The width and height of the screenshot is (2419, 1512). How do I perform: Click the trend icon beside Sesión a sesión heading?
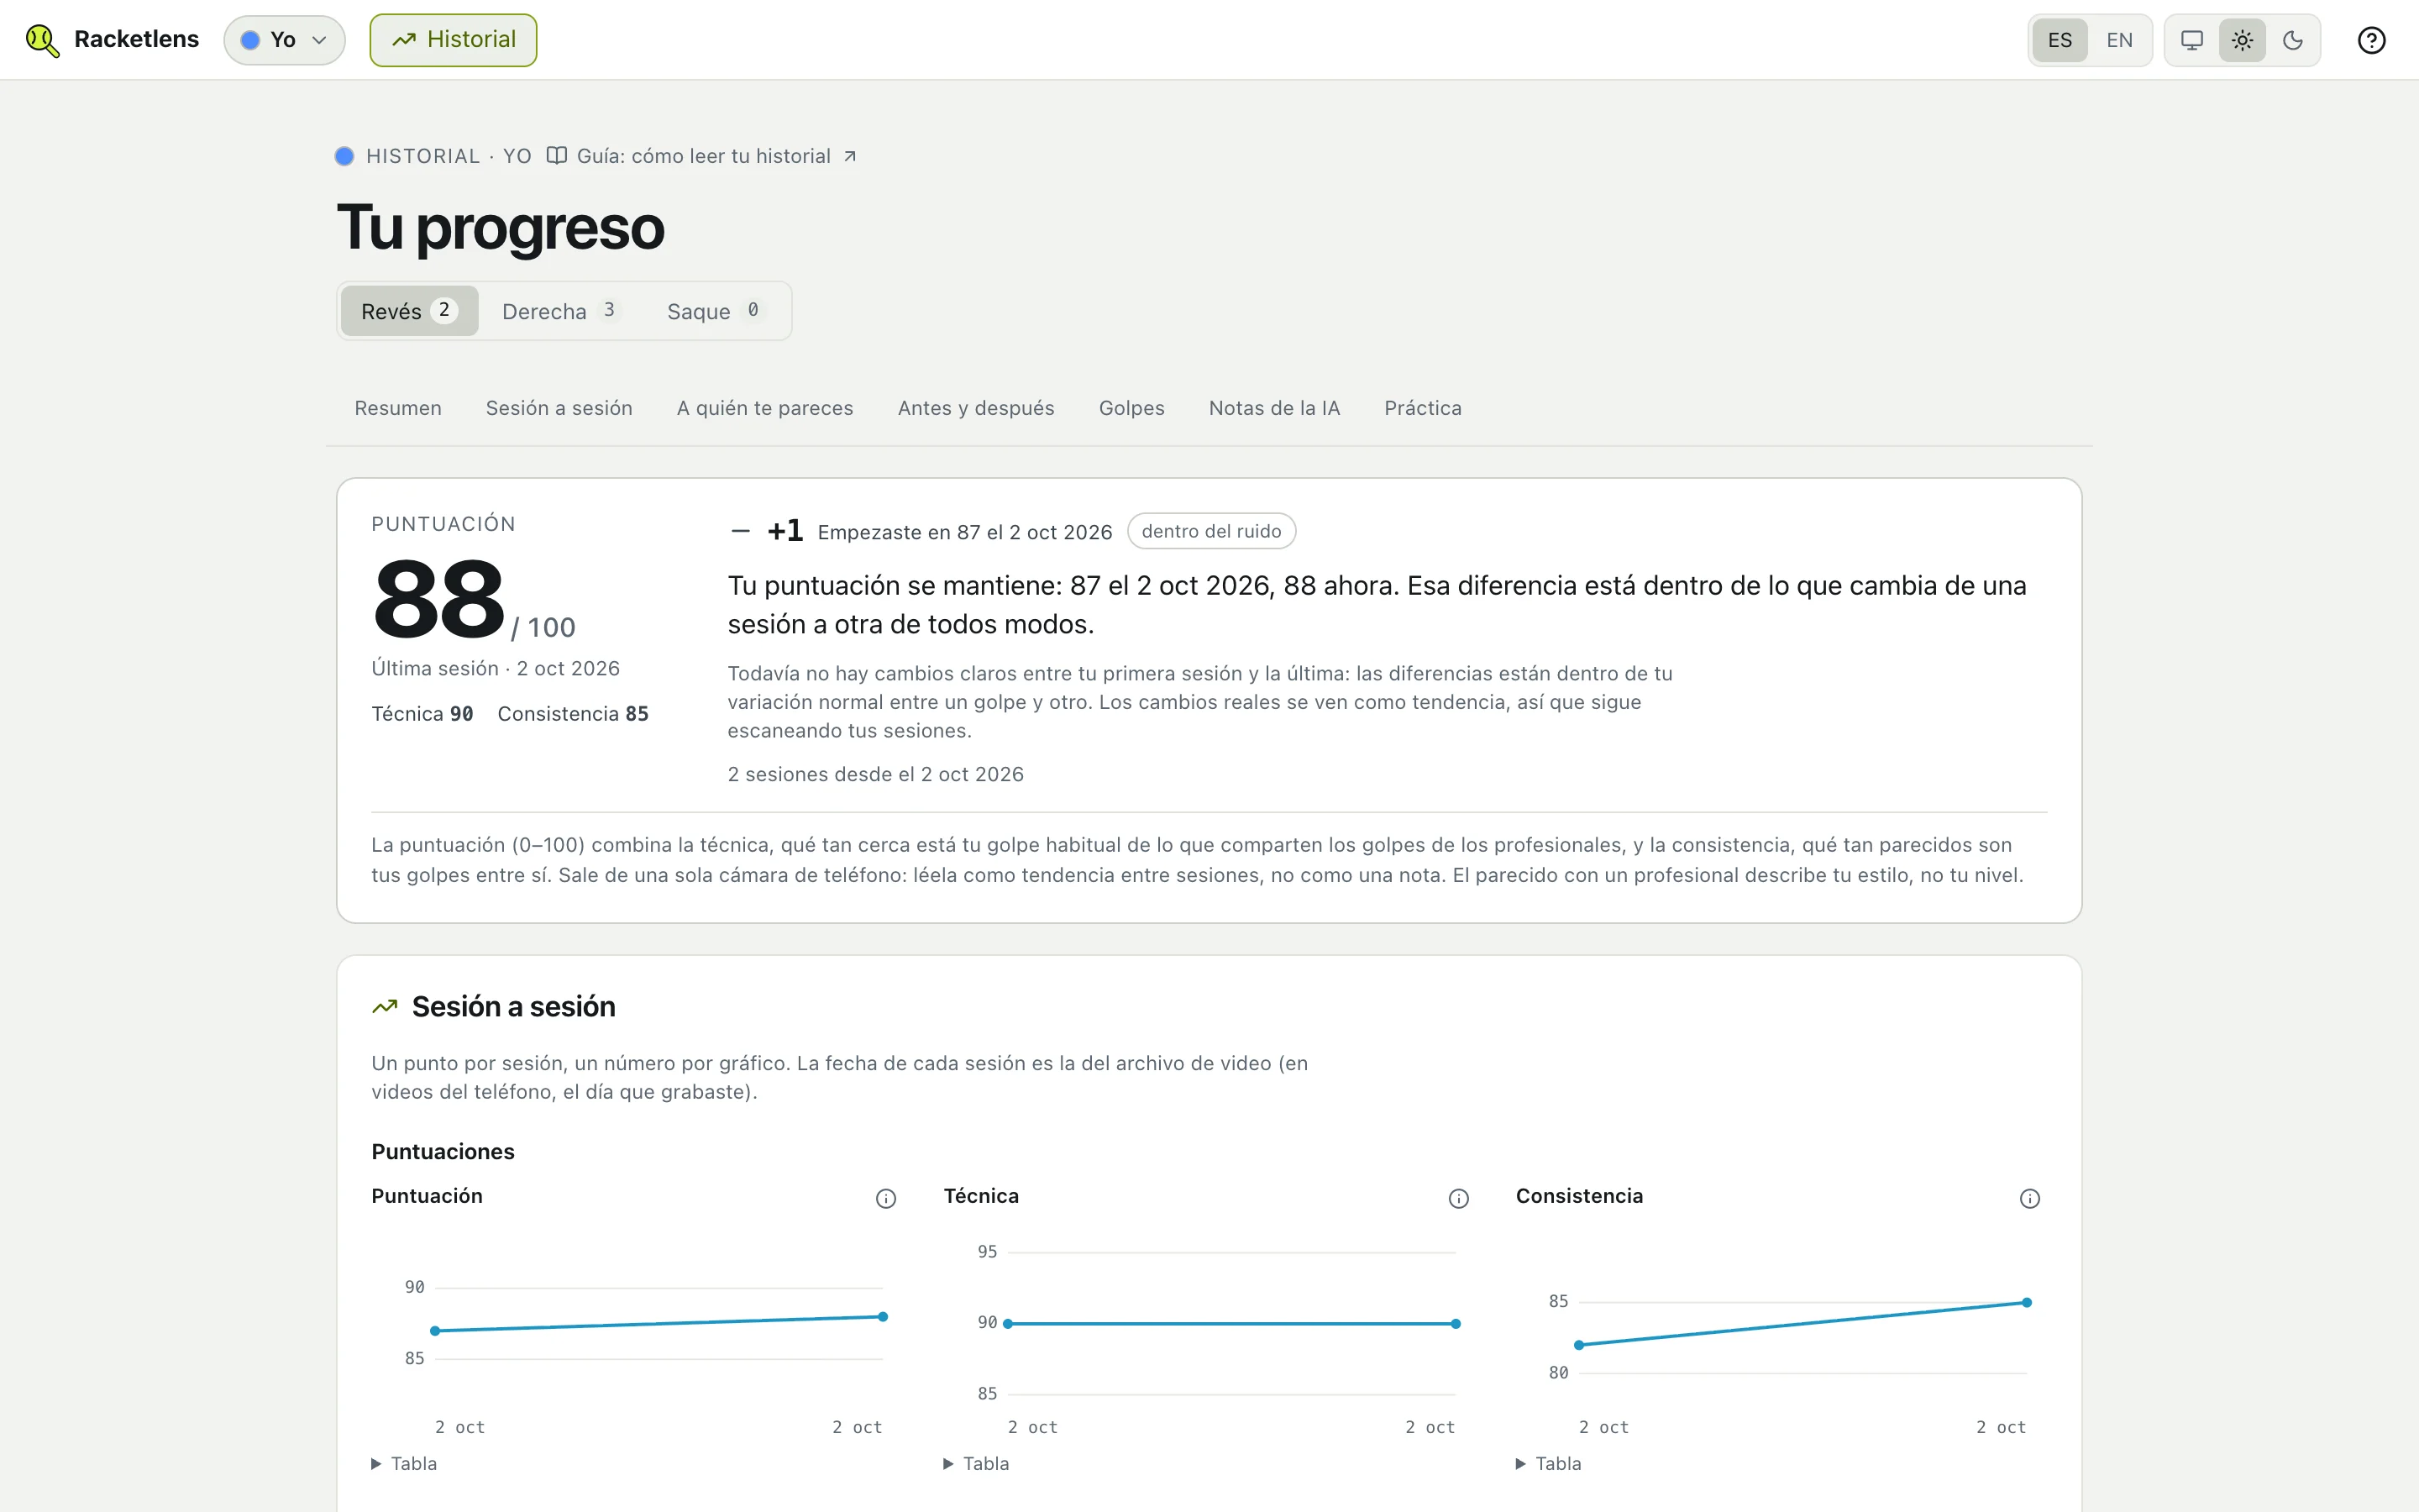[x=385, y=1007]
